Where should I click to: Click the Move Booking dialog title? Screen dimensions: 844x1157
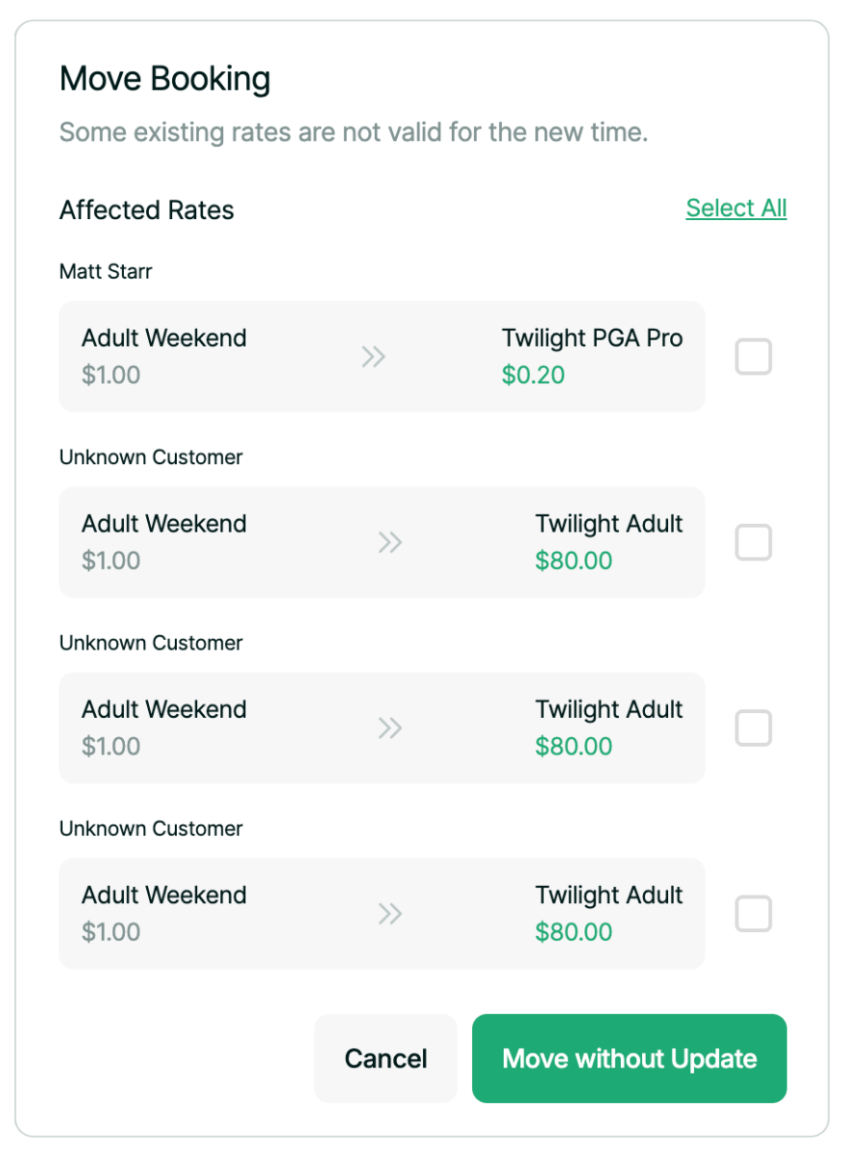[x=164, y=79]
